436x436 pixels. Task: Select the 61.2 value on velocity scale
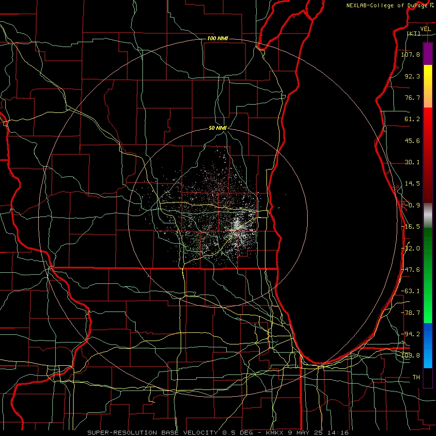point(412,119)
